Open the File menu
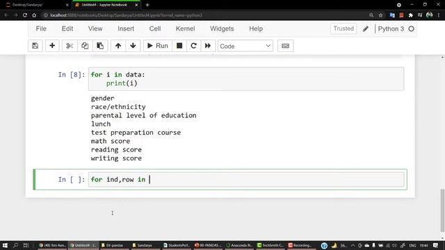Viewport: 445px width, 250px height. tap(41, 28)
